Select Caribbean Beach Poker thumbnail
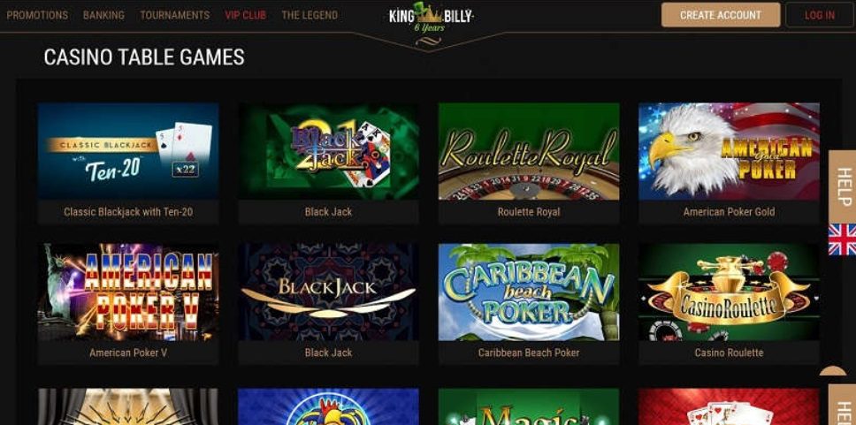 (x=529, y=292)
